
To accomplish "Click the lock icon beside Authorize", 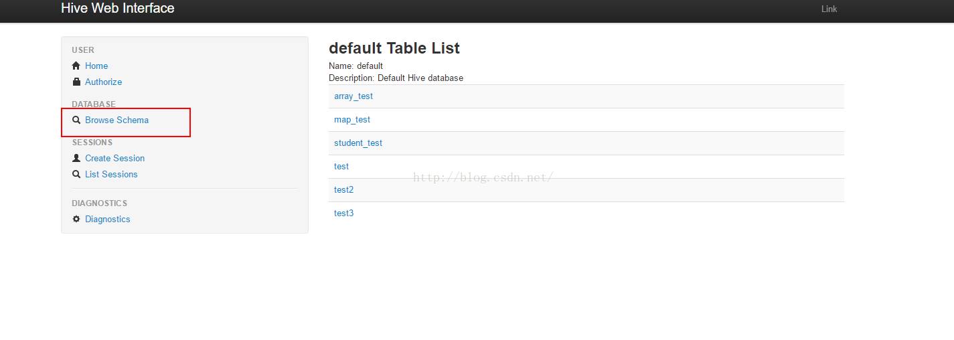I will [x=76, y=82].
